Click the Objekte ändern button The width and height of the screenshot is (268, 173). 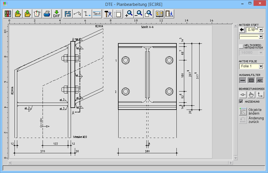243,111
